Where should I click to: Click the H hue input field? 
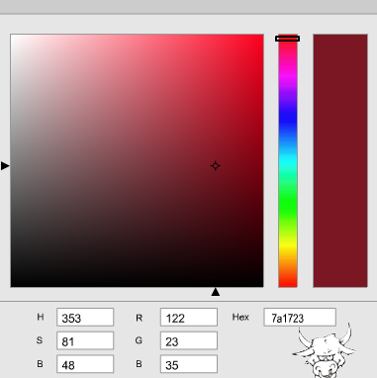click(85, 318)
